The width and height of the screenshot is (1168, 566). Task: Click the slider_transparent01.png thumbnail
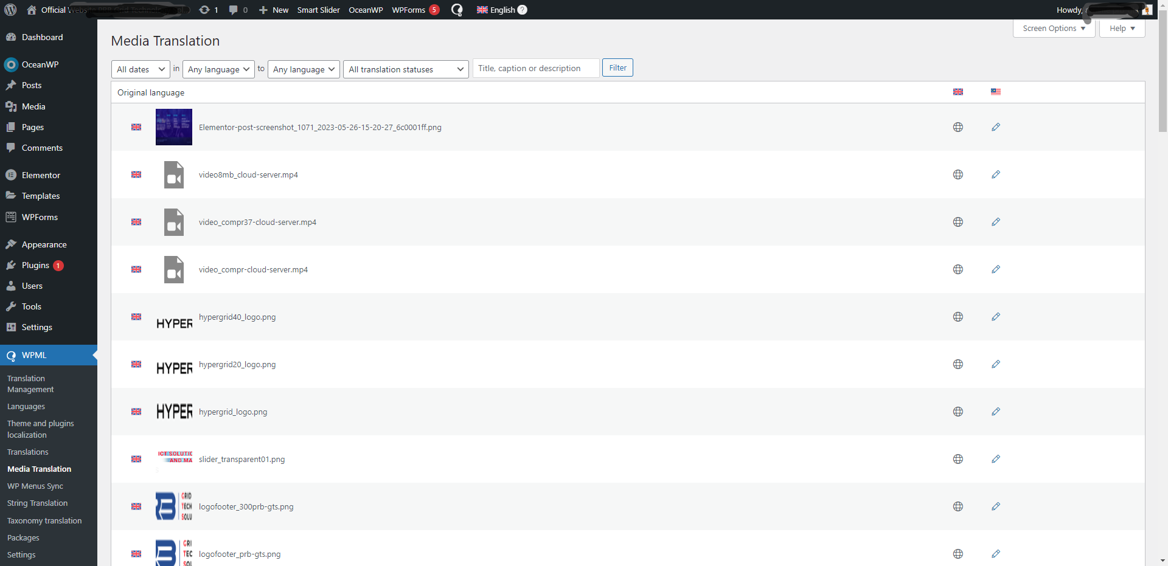coord(174,459)
